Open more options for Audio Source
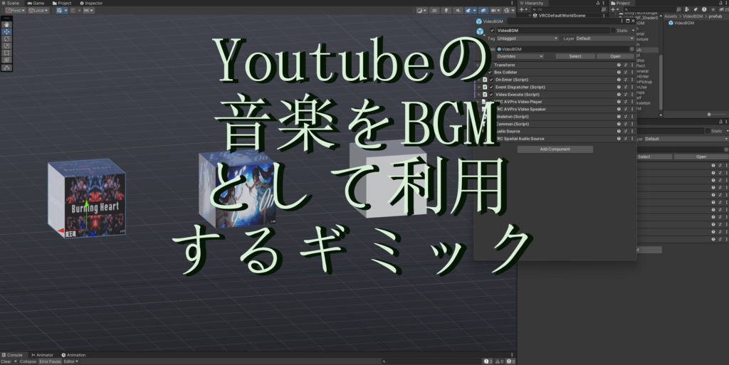Viewport: 729px width, 365px height. point(632,132)
